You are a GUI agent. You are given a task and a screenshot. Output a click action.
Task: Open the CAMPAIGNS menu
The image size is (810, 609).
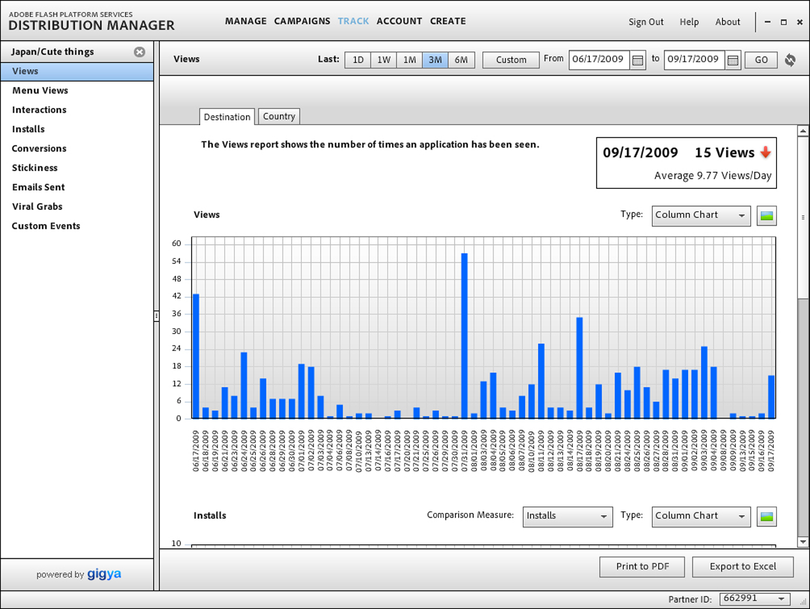point(302,21)
